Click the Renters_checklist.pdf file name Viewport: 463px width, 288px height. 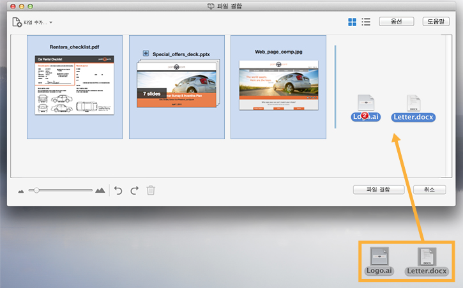click(x=75, y=47)
